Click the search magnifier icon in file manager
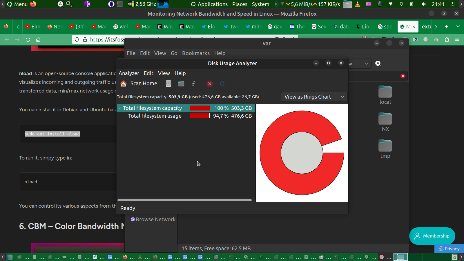Viewport: 464px width, 261px height. [x=378, y=64]
